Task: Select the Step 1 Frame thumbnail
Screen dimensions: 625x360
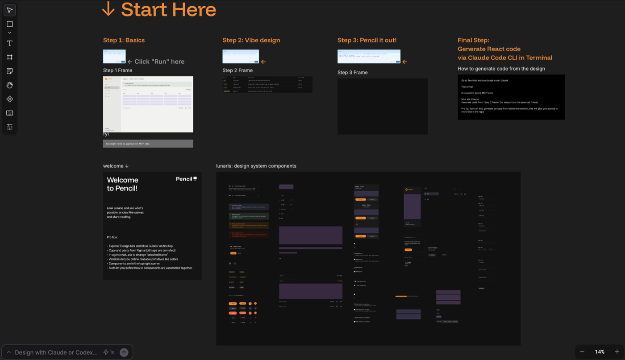Action: pos(148,104)
